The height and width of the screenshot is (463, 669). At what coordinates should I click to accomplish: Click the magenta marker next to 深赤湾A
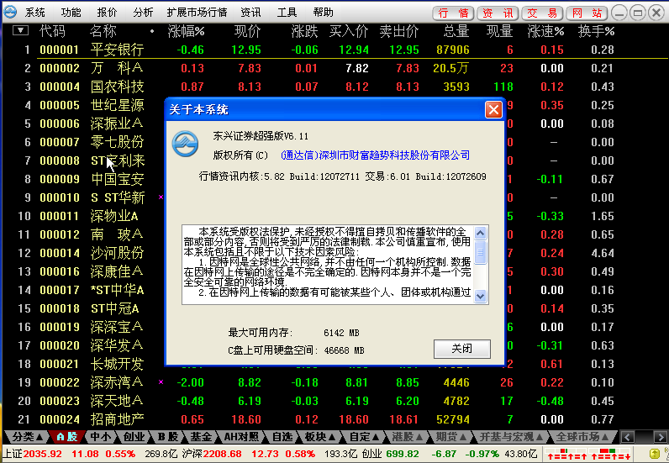point(161,381)
